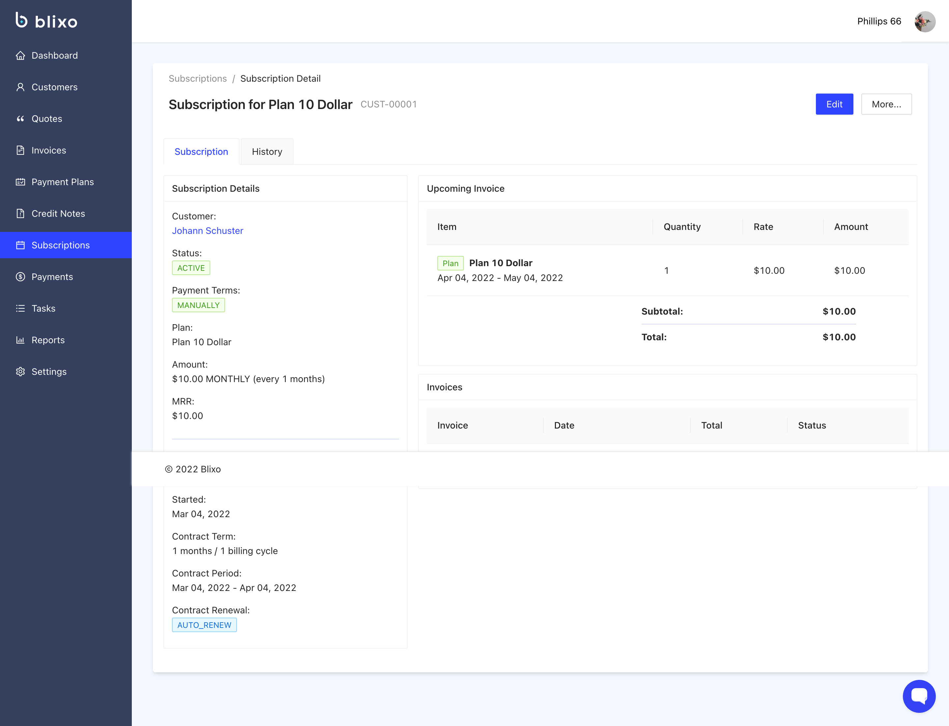This screenshot has height=726, width=949.
Task: Click the Dashboard home icon in sidebar
Action: coord(20,55)
